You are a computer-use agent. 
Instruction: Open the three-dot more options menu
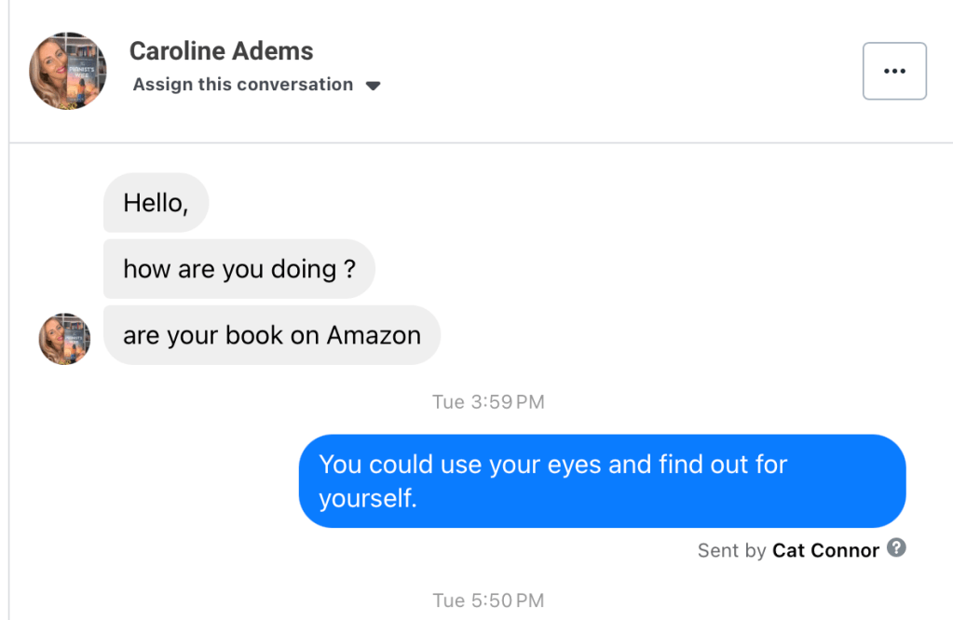coord(894,71)
